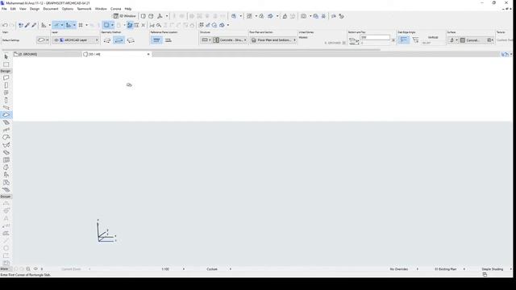Select the active Slab tool
516x290 pixels.
(6, 114)
